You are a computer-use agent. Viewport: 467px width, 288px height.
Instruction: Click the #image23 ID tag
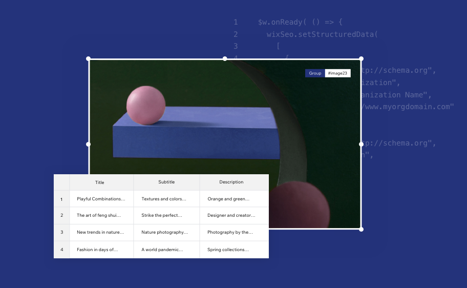(338, 73)
